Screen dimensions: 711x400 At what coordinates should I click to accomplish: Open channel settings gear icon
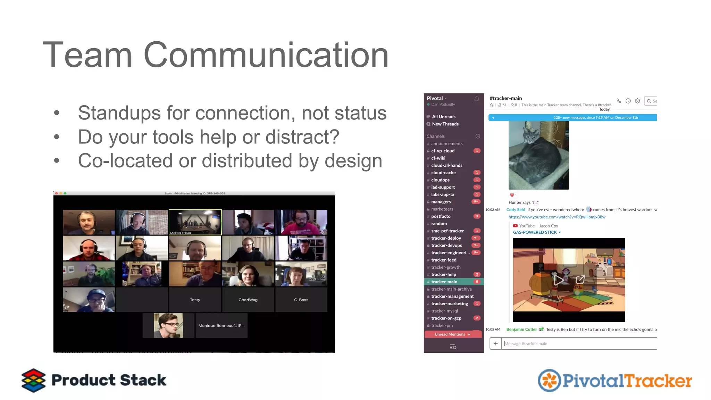(x=637, y=101)
